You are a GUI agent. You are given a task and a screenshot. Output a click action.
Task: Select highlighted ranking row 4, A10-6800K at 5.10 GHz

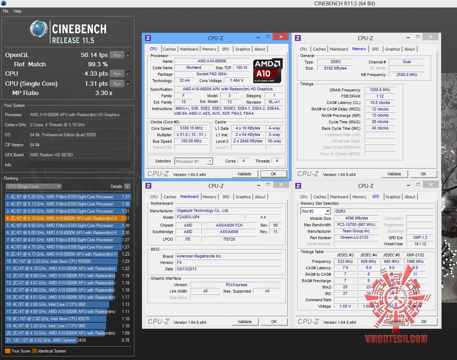pos(68,218)
